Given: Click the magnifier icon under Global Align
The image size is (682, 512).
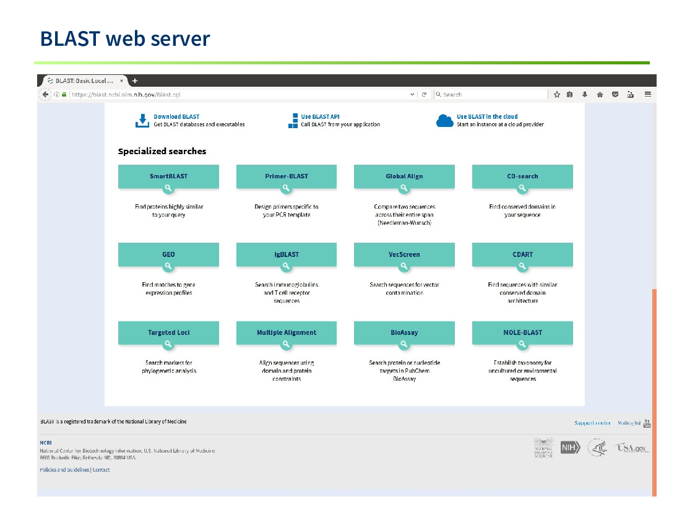Looking at the screenshot, I should [x=404, y=188].
